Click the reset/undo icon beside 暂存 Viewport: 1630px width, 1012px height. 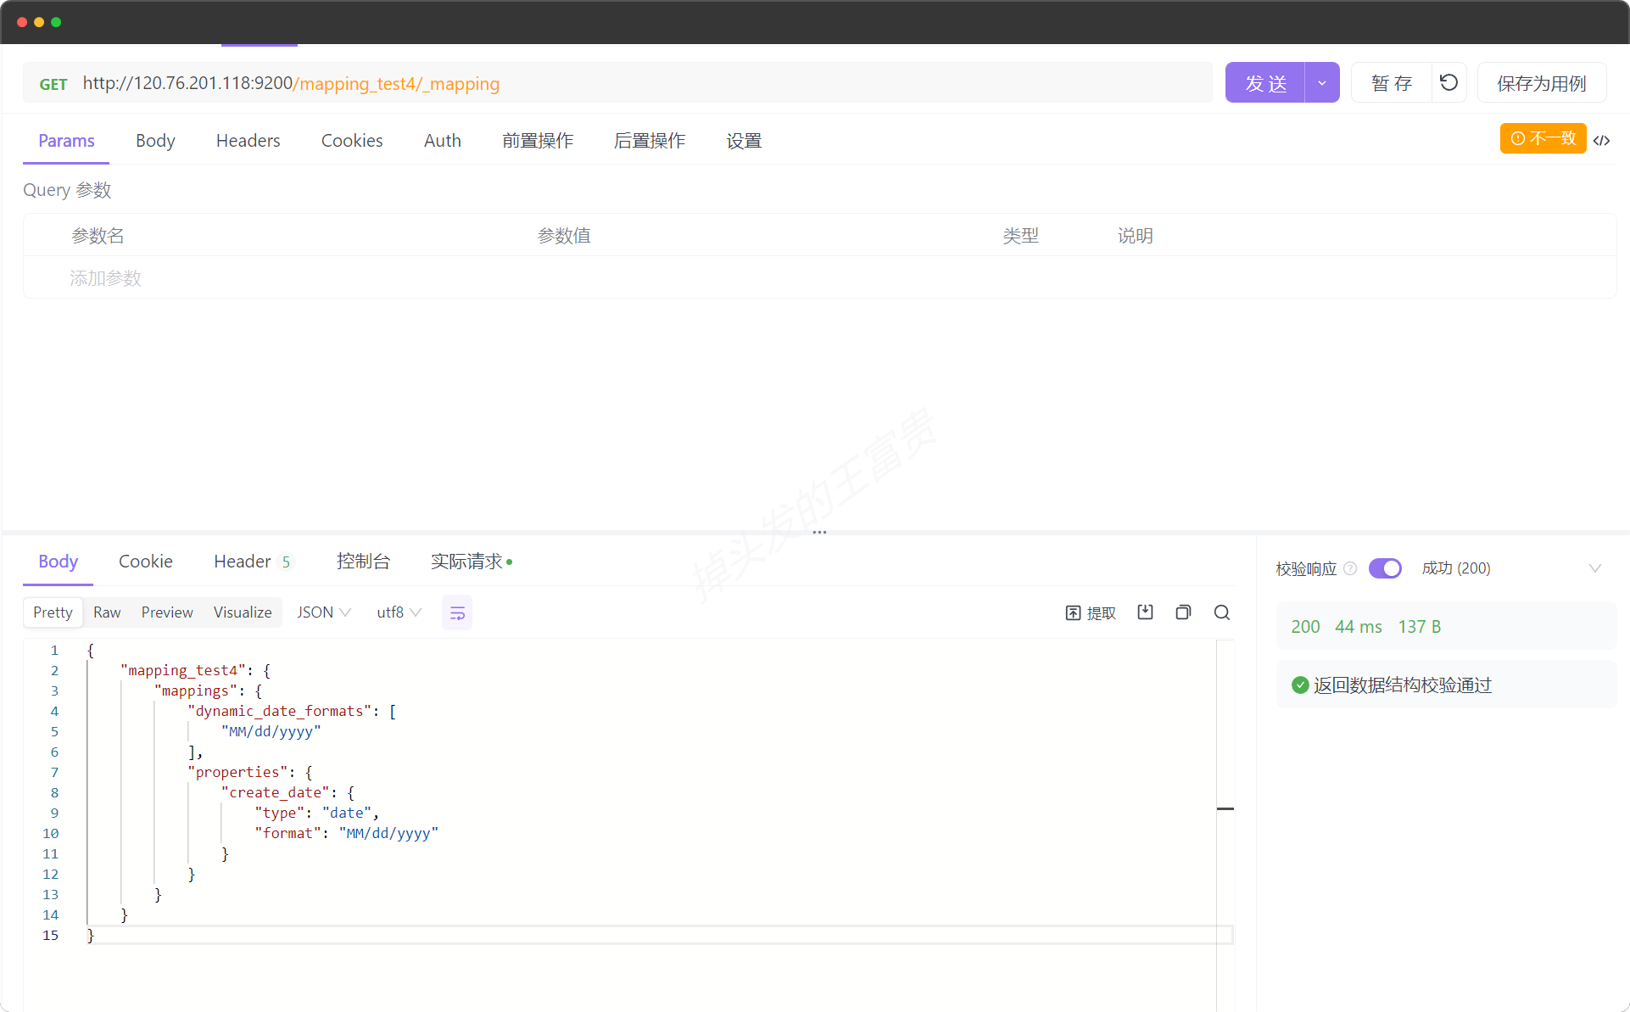tap(1449, 82)
